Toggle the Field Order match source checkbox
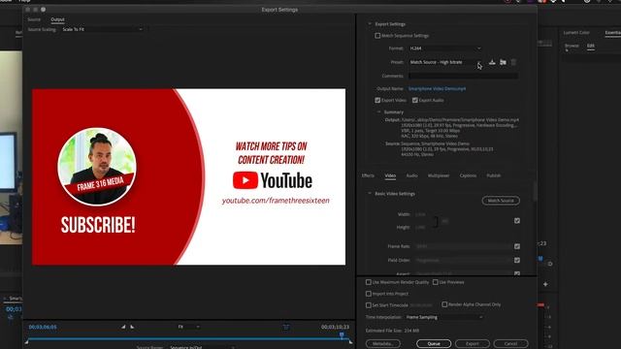Image resolution: width=621 pixels, height=349 pixels. 517,260
